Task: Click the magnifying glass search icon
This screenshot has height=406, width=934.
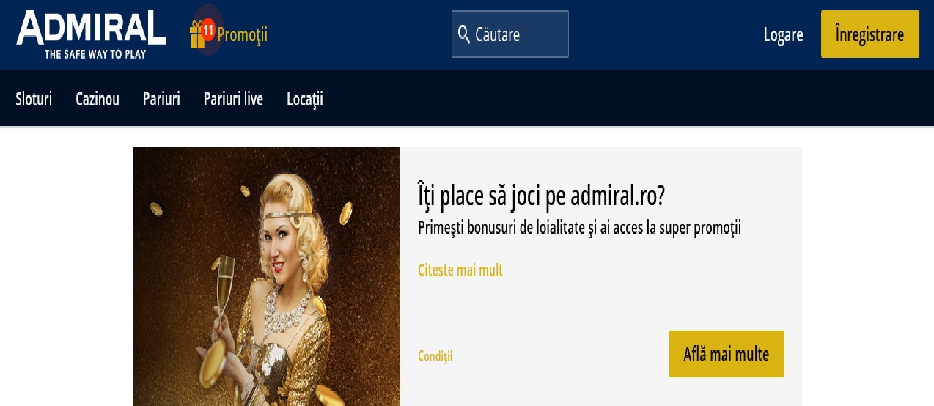Action: click(x=463, y=34)
